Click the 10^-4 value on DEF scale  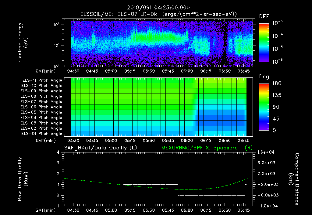coord(277,36)
